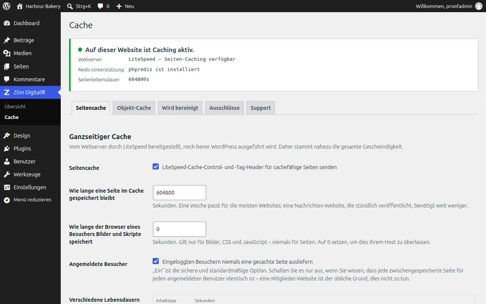Click the Beiträge pin icon

point(7,41)
